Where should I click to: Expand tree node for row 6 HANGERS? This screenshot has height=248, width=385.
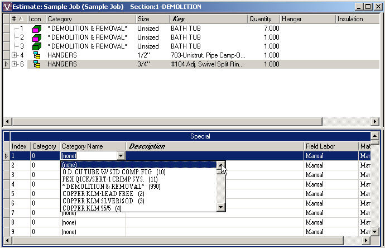point(15,64)
